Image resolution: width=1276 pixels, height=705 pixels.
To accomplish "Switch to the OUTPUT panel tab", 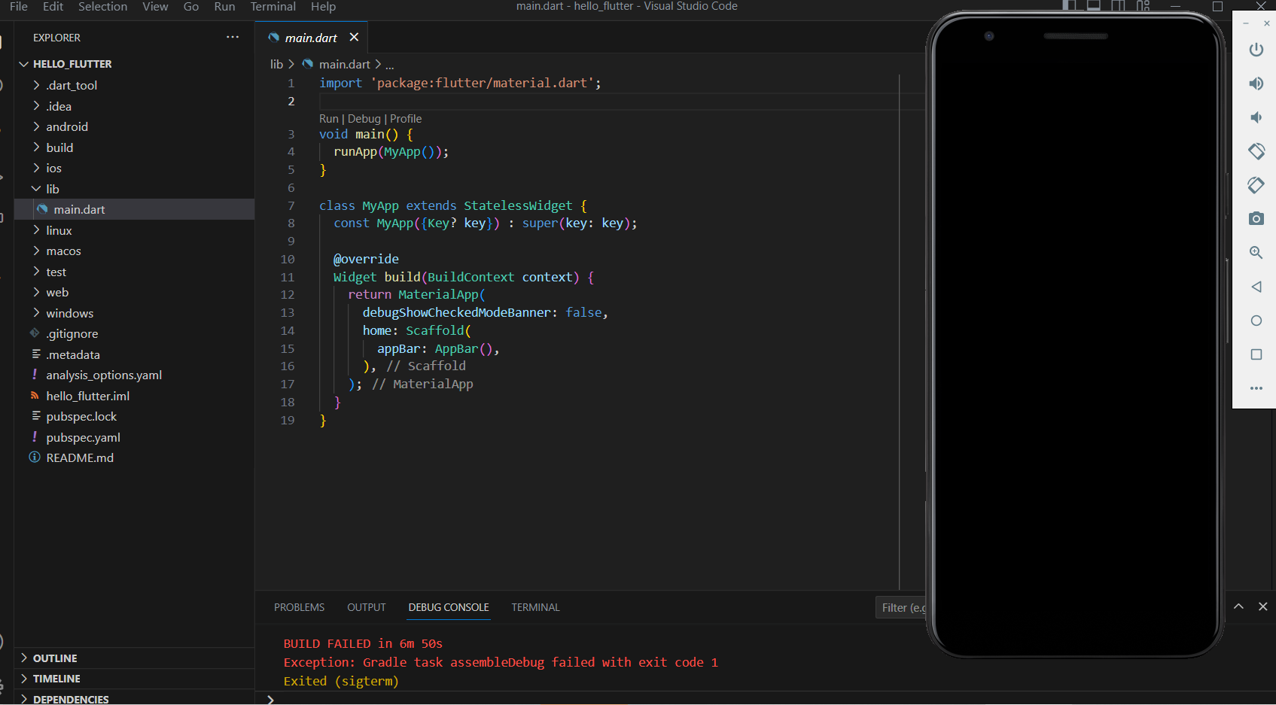I will click(366, 607).
